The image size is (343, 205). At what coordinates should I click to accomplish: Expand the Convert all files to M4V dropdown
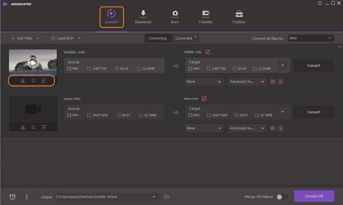(x=311, y=38)
